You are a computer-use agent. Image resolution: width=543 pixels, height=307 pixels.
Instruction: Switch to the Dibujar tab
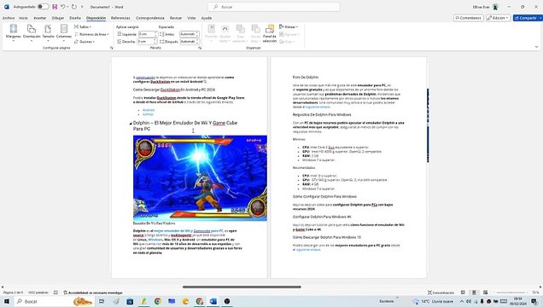tap(58, 18)
